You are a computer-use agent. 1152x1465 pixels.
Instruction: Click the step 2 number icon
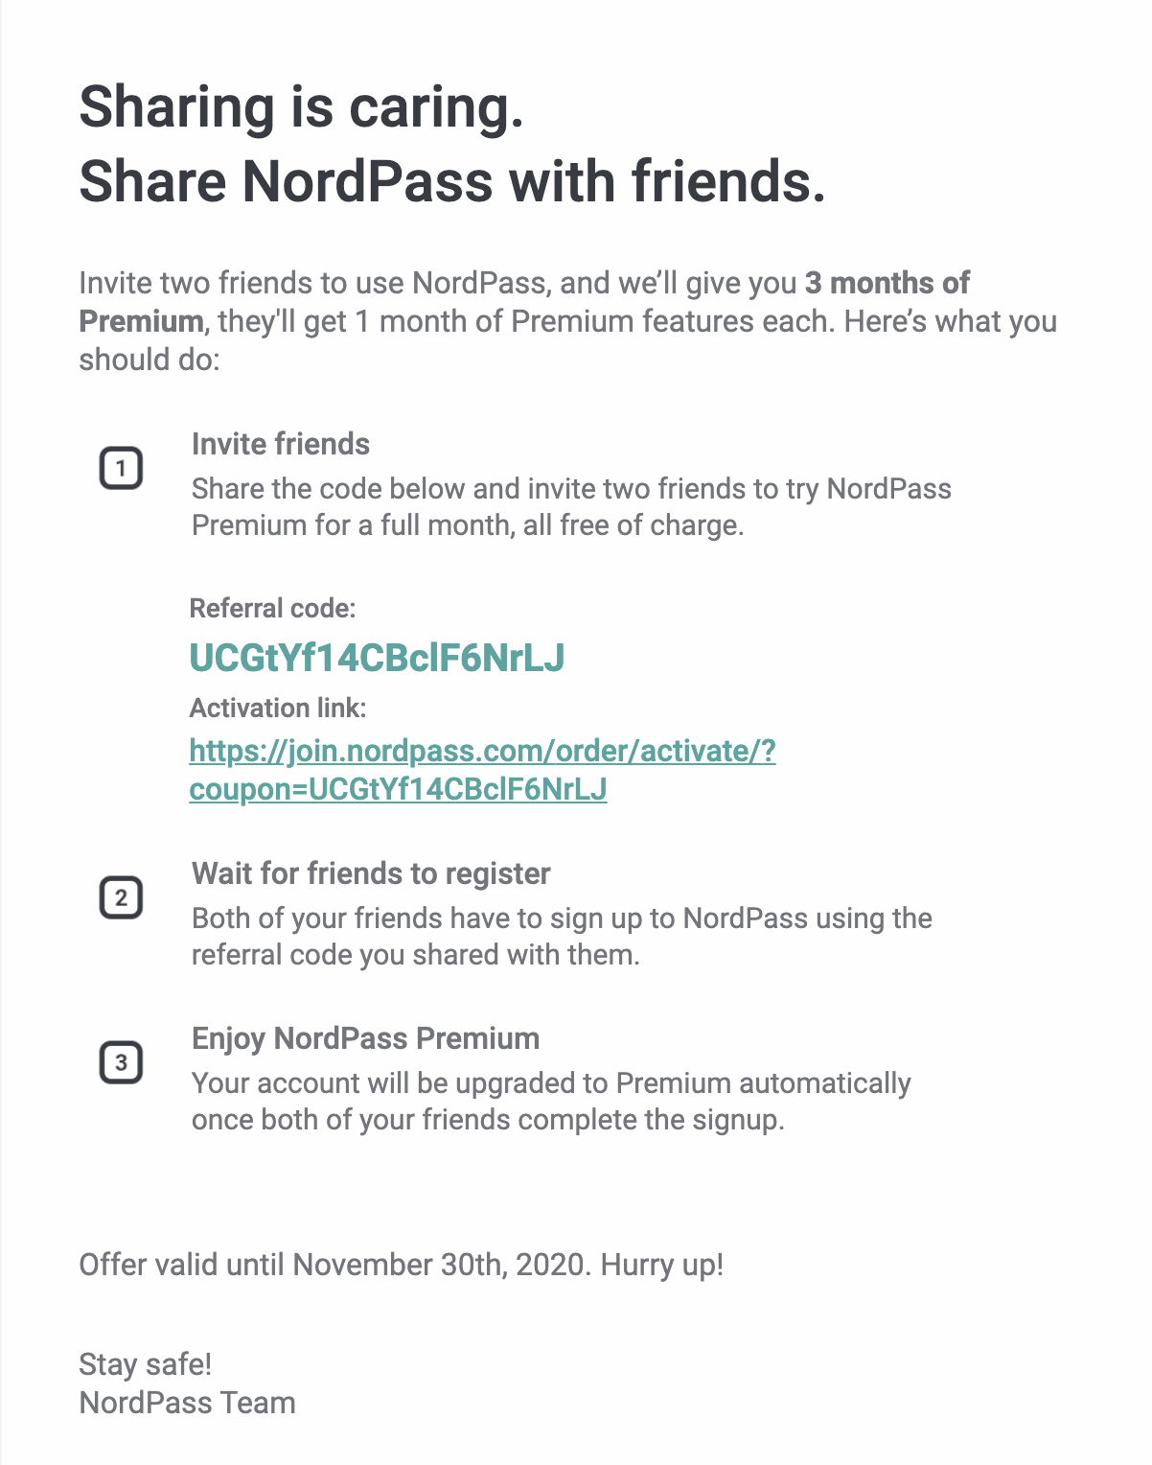(x=121, y=898)
